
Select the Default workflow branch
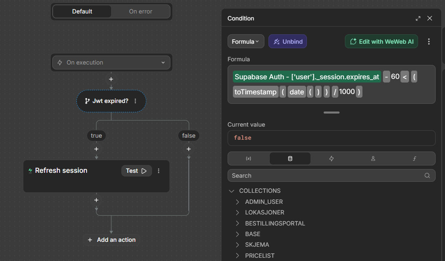pyautogui.click(x=82, y=11)
